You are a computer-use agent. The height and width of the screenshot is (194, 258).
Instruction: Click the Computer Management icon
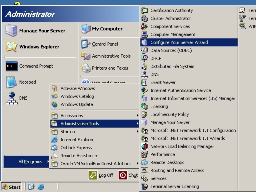click(x=144, y=34)
